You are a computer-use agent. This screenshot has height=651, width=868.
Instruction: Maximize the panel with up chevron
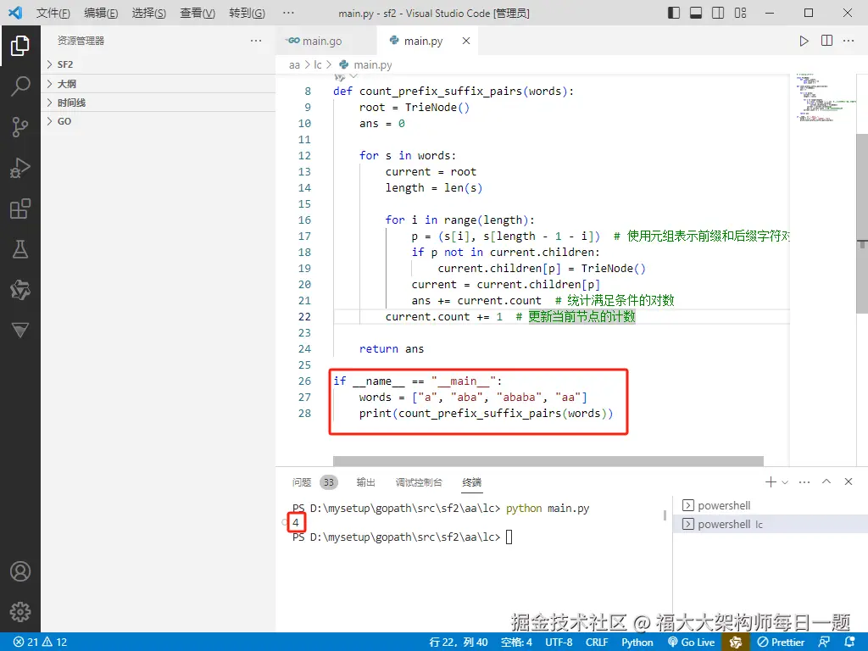[x=826, y=481]
